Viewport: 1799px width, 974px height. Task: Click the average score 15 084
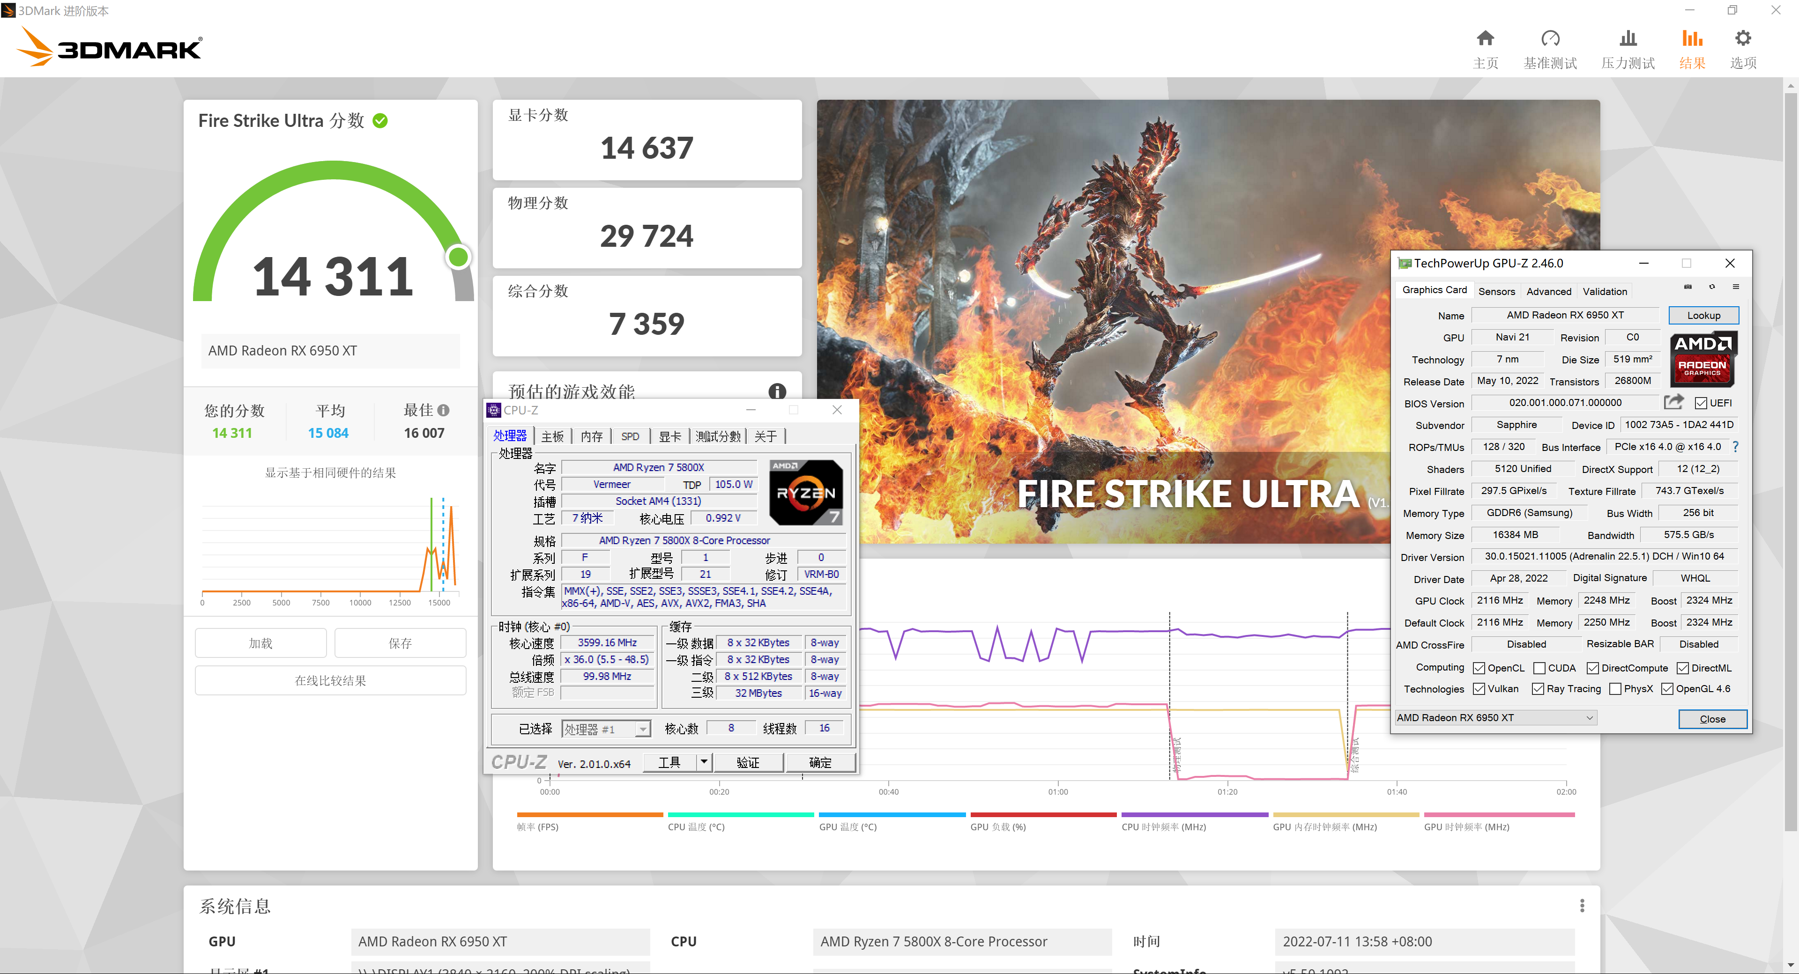(x=328, y=433)
